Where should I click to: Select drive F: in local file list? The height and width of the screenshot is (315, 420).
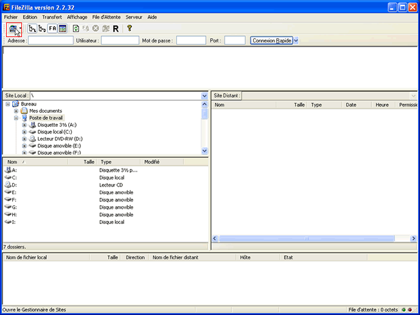[x=14, y=200]
